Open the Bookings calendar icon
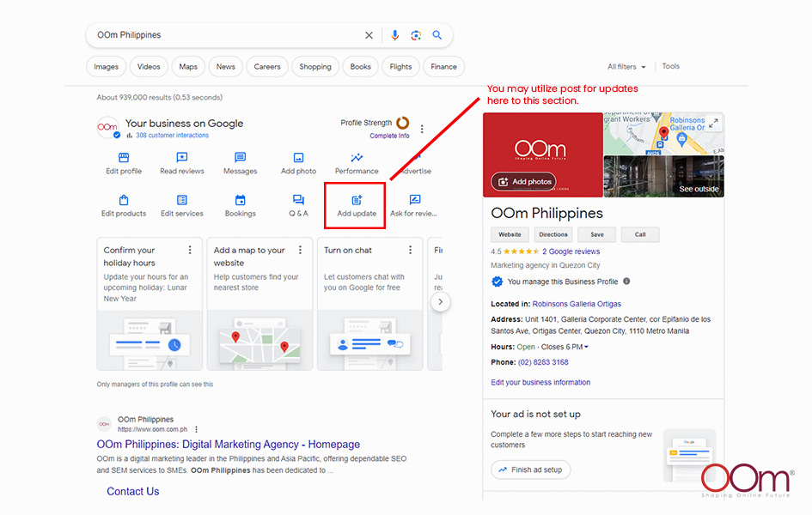812x515 pixels. pos(240,200)
